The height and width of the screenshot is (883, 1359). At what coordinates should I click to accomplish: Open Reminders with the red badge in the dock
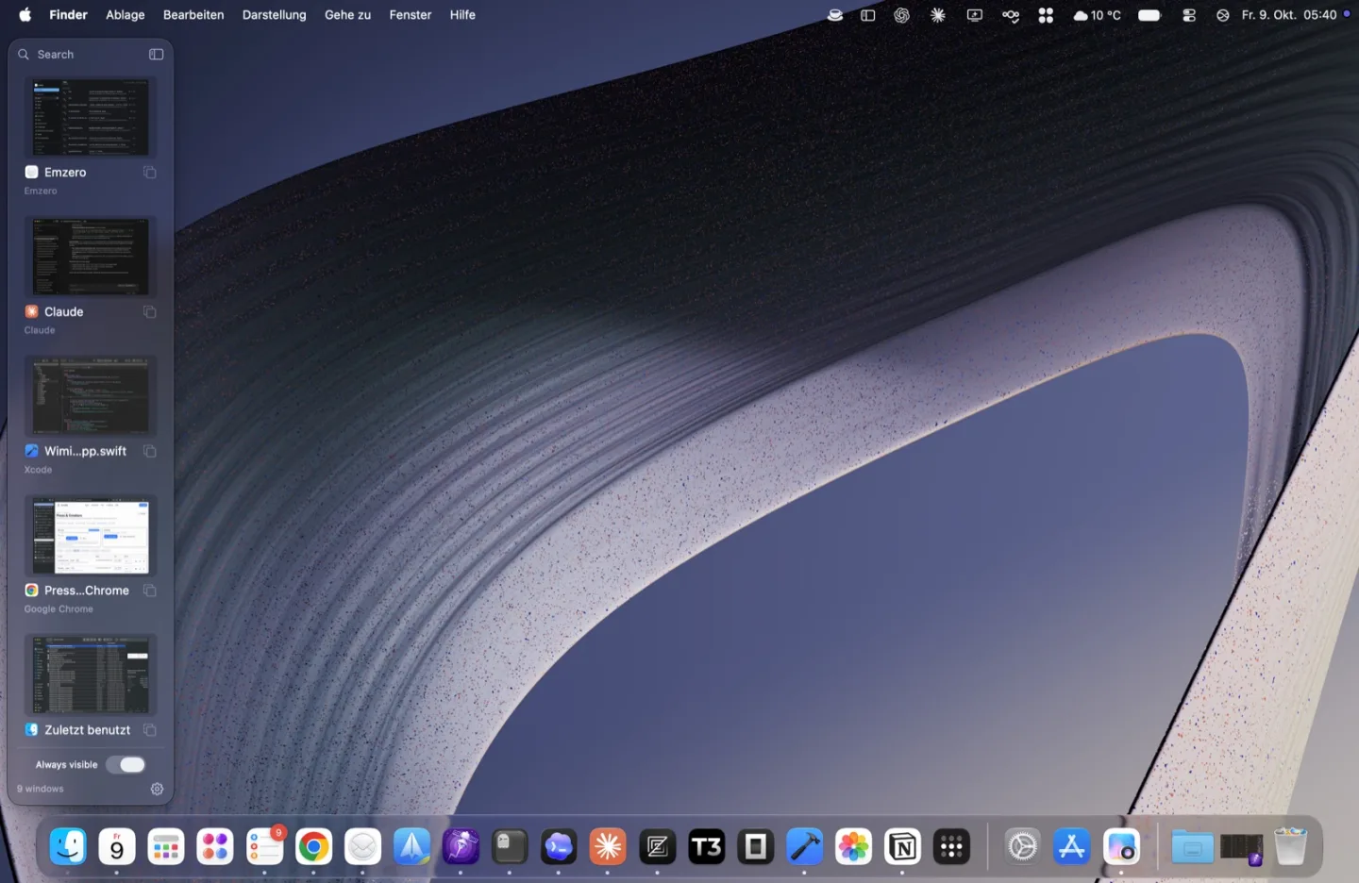pyautogui.click(x=264, y=846)
